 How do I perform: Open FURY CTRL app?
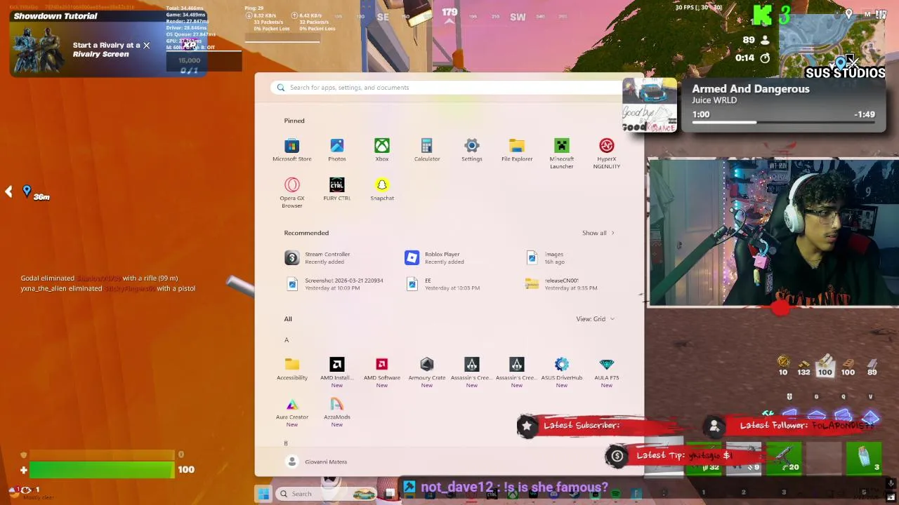click(337, 189)
